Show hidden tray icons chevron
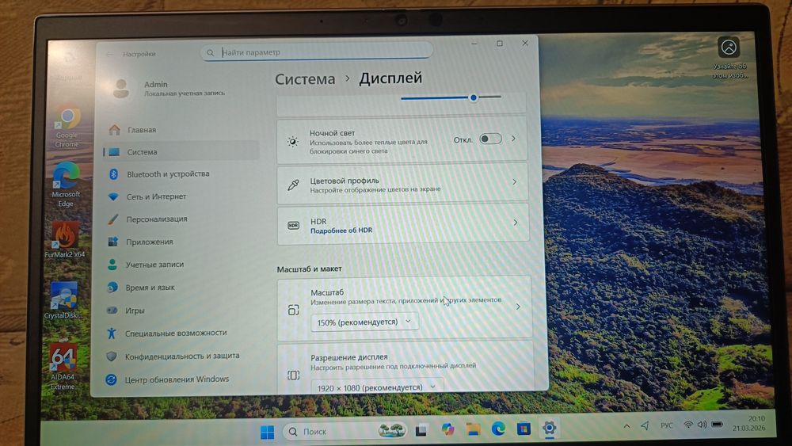The width and height of the screenshot is (792, 446). pos(626,426)
